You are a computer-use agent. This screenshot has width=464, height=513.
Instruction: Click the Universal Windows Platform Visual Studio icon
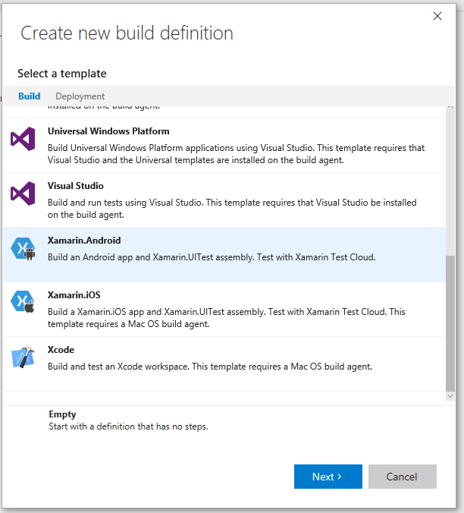click(23, 139)
